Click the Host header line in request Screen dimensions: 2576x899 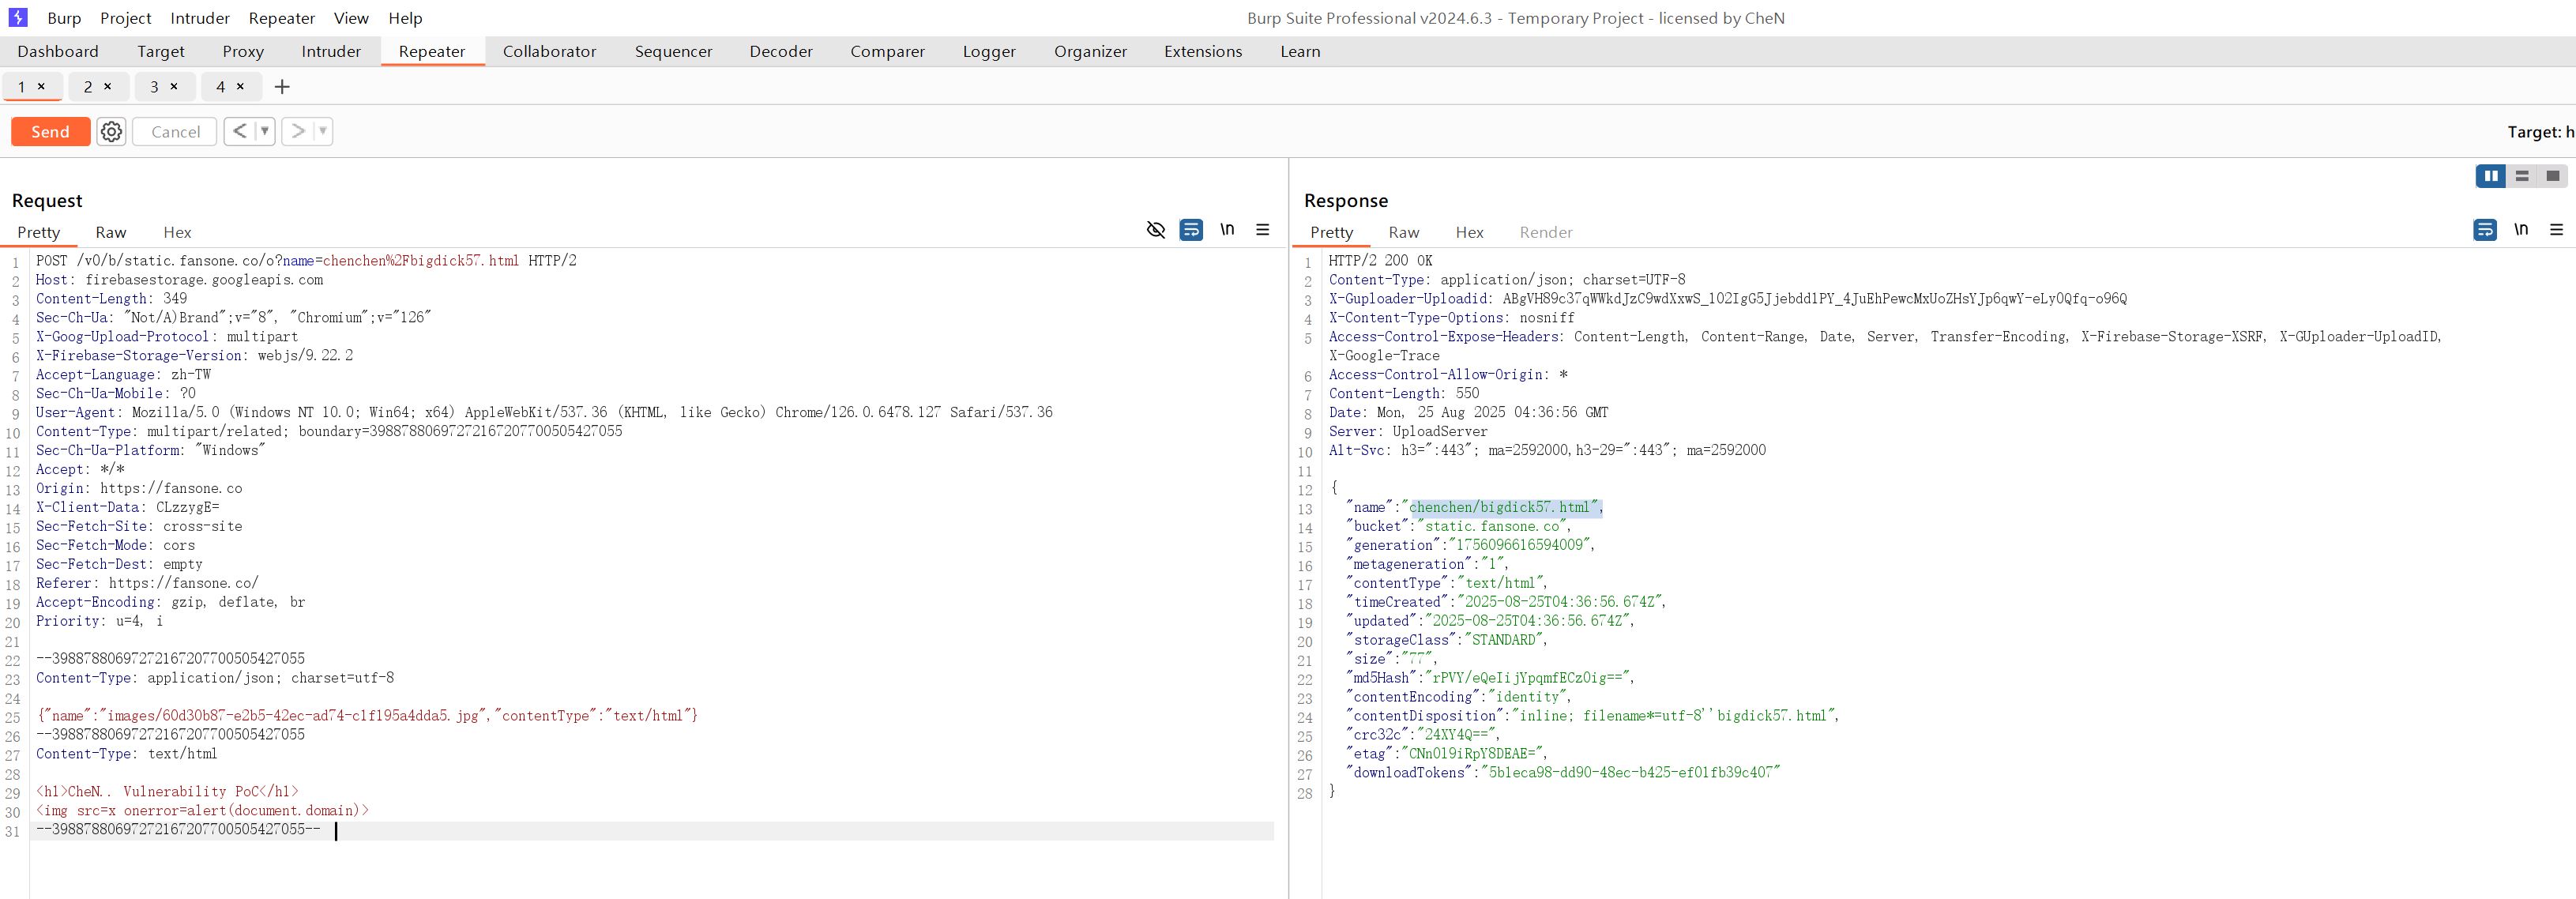[180, 279]
